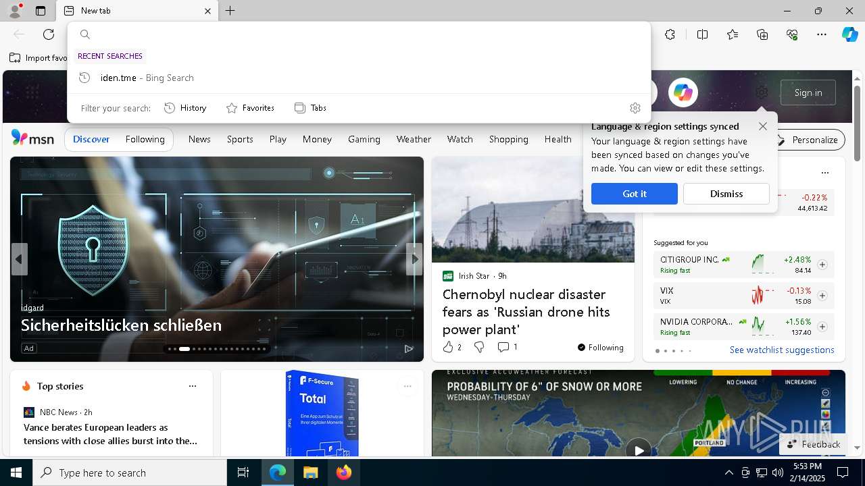Open a new tab with plus button
865x486 pixels.
[x=230, y=11]
